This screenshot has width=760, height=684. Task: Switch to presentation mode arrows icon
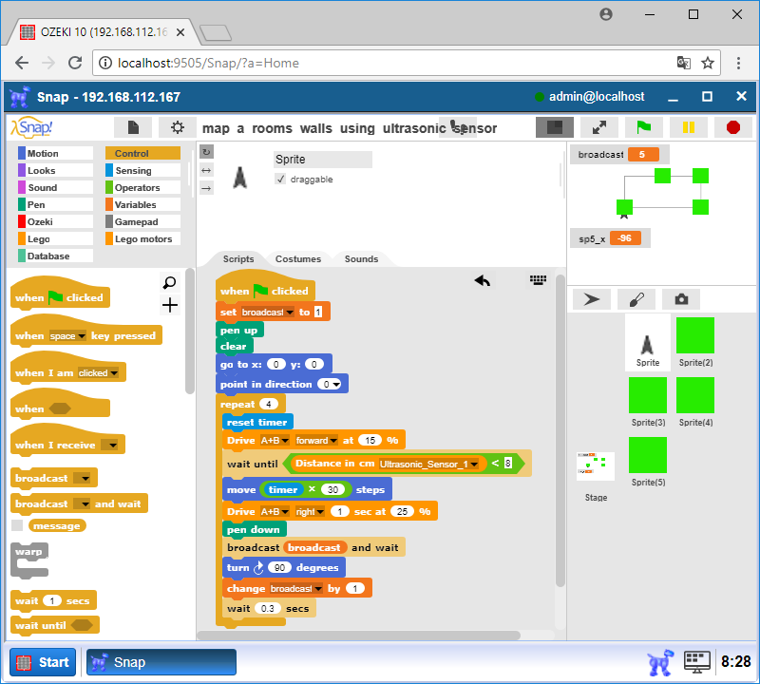point(599,127)
